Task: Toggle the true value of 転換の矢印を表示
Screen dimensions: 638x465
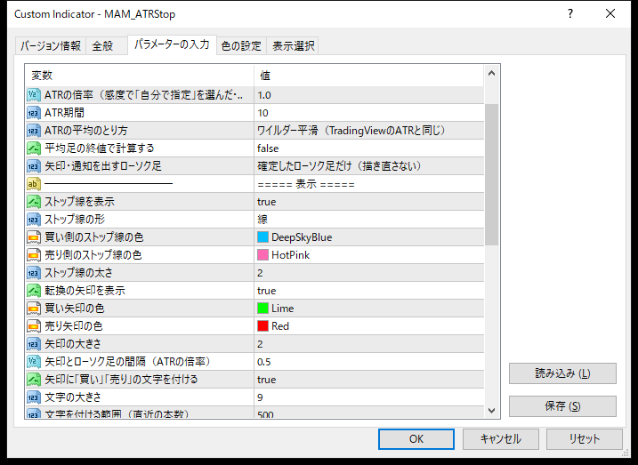Action: [369, 291]
